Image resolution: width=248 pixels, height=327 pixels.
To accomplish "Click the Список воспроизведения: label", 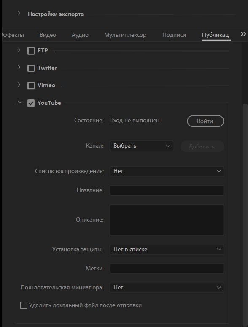I will click(x=70, y=171).
